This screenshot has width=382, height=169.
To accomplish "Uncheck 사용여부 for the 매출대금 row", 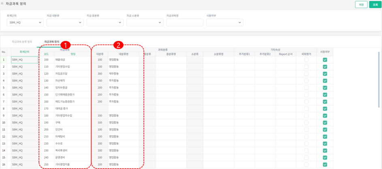I will click(x=325, y=60).
